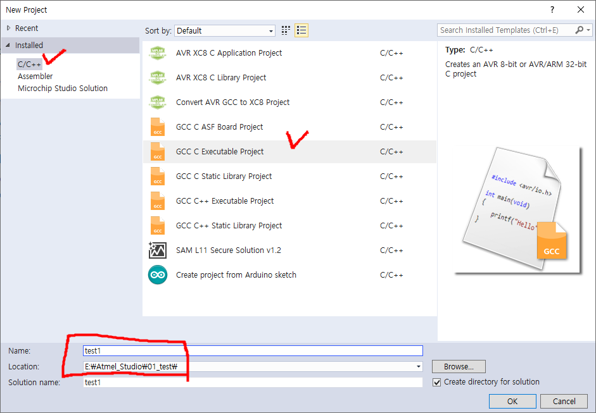The width and height of the screenshot is (596, 413).
Task: Click the Arduino sketch project icon
Action: pos(157,275)
